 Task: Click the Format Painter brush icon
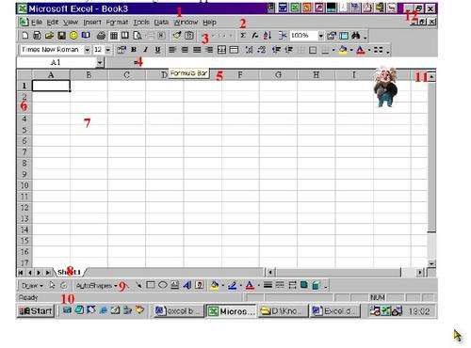pyautogui.click(x=177, y=36)
